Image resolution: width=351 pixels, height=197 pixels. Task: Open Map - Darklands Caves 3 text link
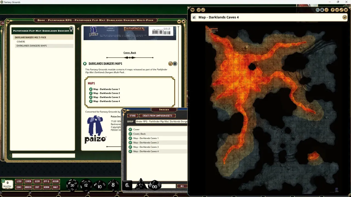[106, 97]
